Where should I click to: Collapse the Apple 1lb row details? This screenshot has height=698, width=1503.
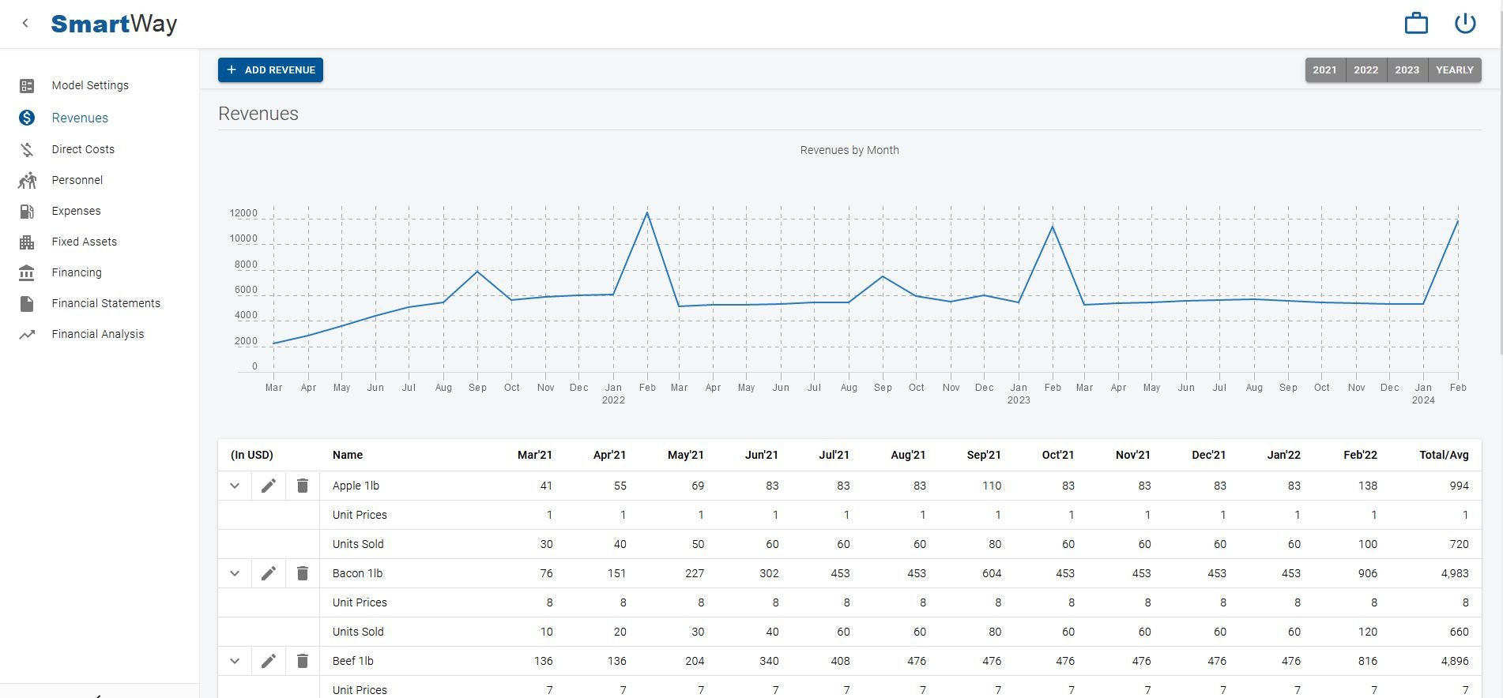pyautogui.click(x=235, y=486)
